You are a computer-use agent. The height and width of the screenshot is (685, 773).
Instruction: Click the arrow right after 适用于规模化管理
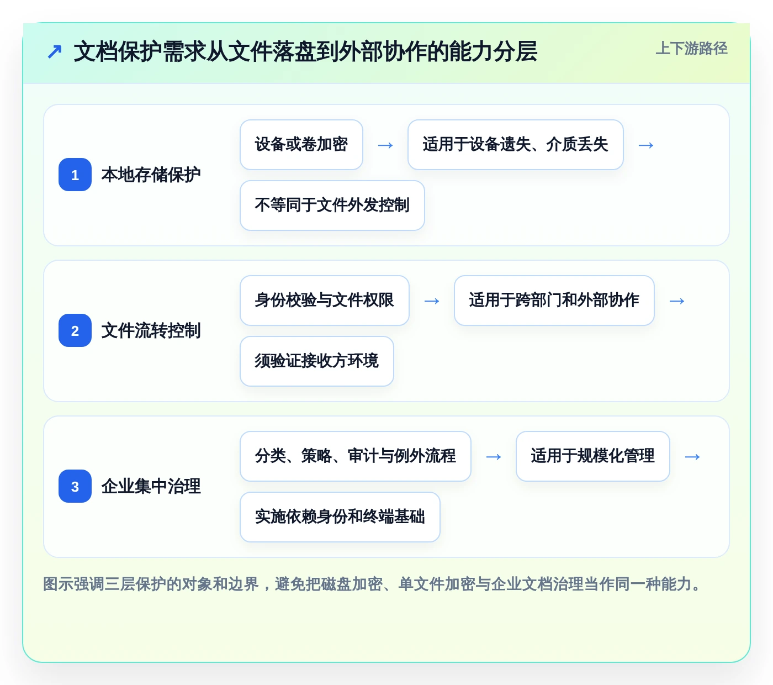pyautogui.click(x=692, y=457)
